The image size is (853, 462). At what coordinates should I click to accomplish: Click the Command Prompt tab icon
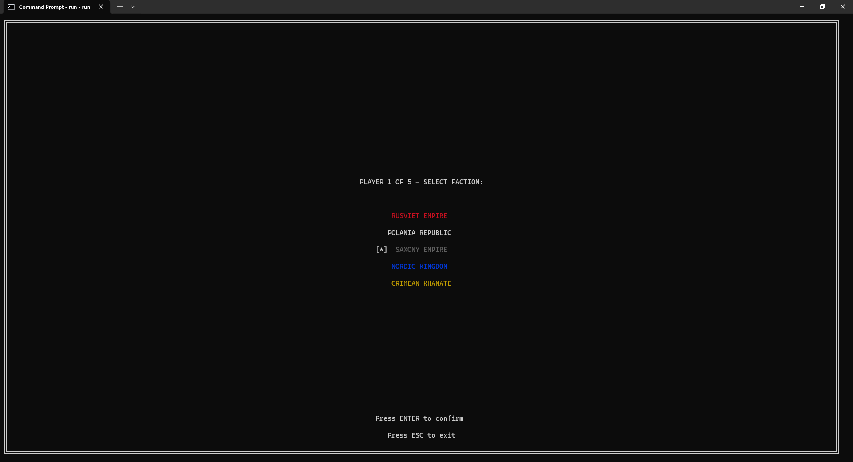[11, 7]
